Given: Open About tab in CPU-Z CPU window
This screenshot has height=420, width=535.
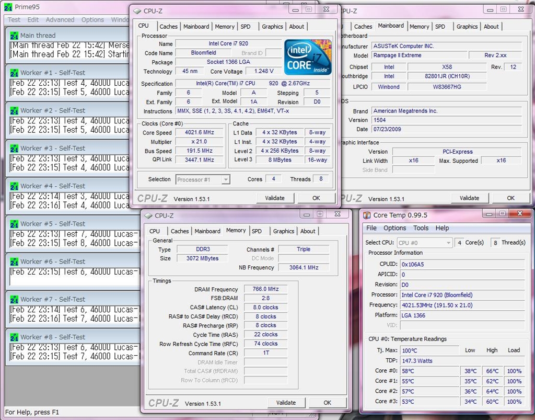Looking at the screenshot, I should coord(297,27).
